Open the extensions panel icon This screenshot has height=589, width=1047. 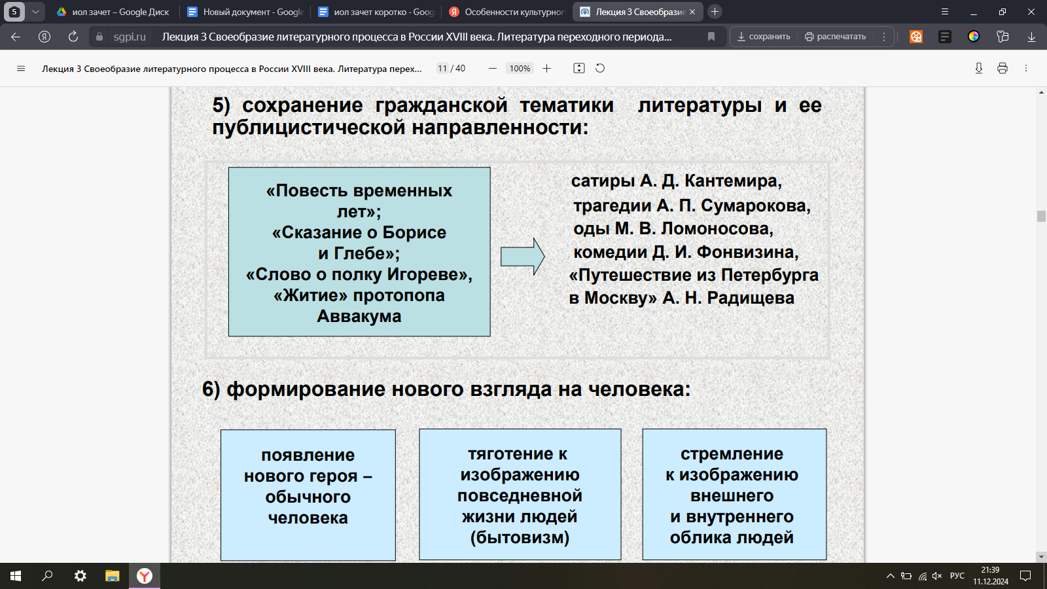[1003, 37]
